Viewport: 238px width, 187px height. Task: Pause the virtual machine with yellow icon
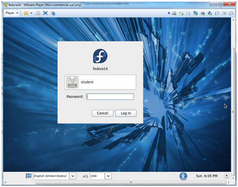click(26, 13)
